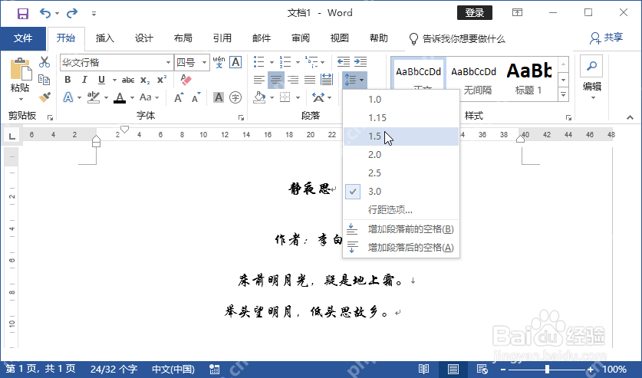Click 告诉我你想要做什么 search box

(x=457, y=39)
